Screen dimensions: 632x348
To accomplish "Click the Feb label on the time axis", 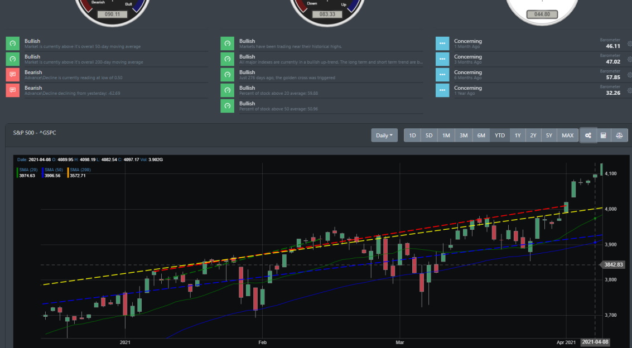I will pos(262,343).
